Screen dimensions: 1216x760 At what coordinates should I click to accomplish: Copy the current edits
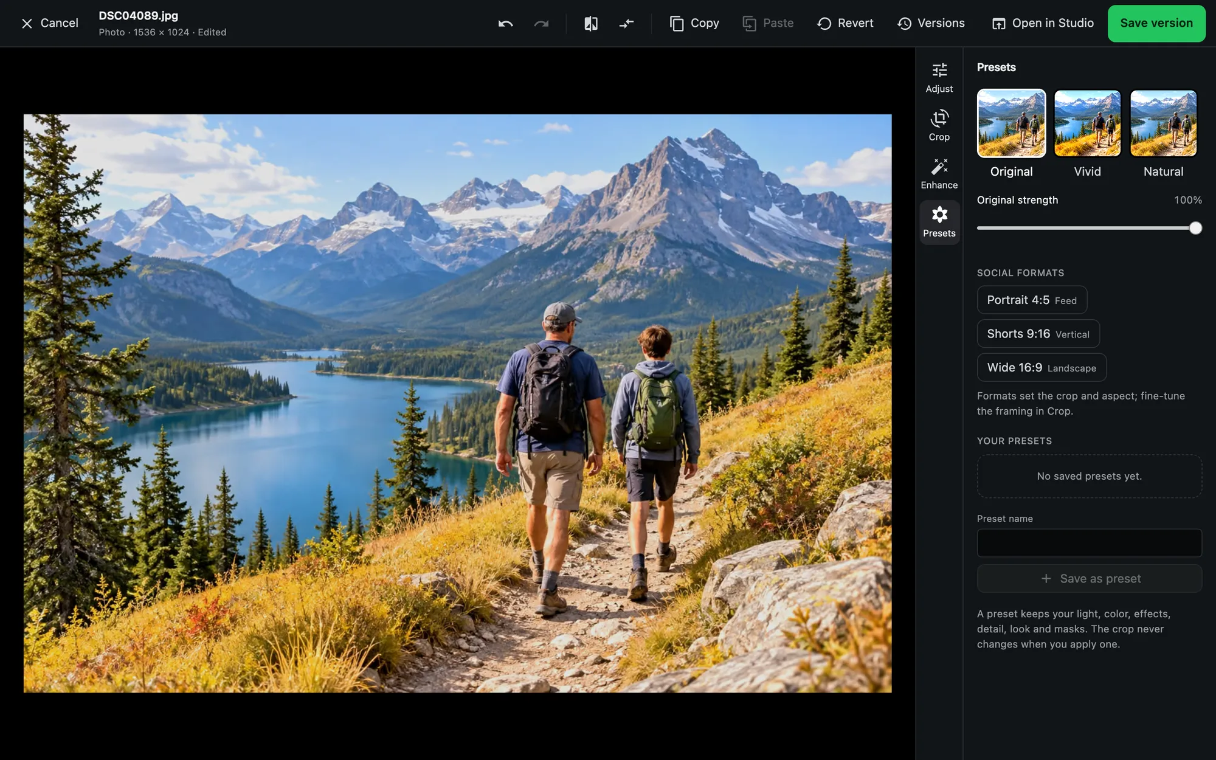coord(694,23)
